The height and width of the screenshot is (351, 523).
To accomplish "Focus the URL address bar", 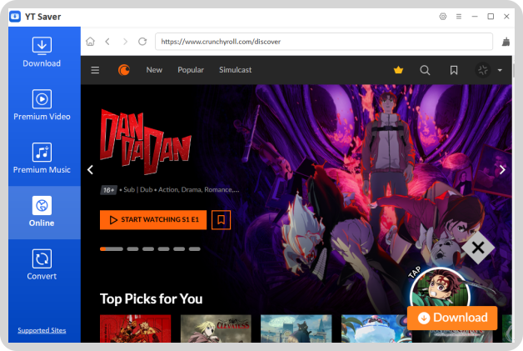I will click(324, 42).
